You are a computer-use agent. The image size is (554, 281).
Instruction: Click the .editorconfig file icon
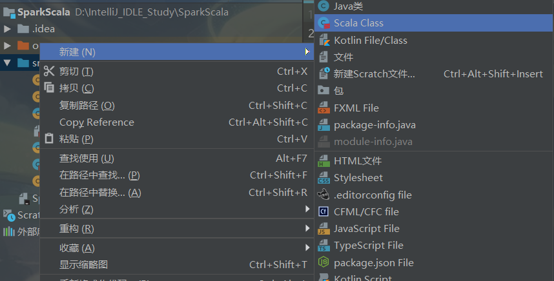[323, 195]
